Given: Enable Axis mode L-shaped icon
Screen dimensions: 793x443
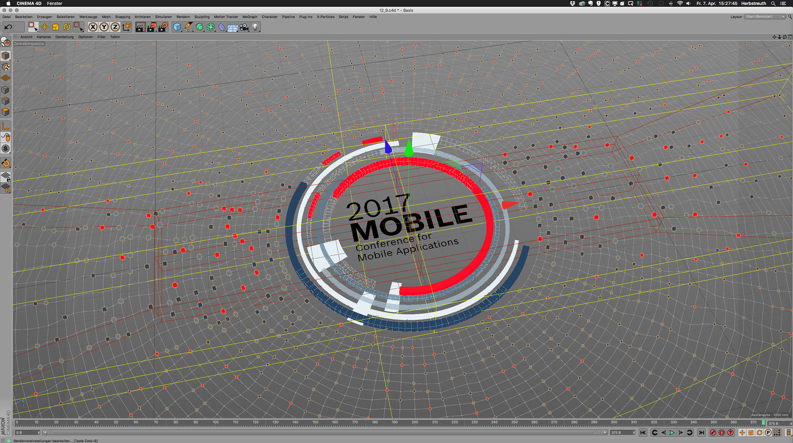Looking at the screenshot, I should (x=6, y=126).
